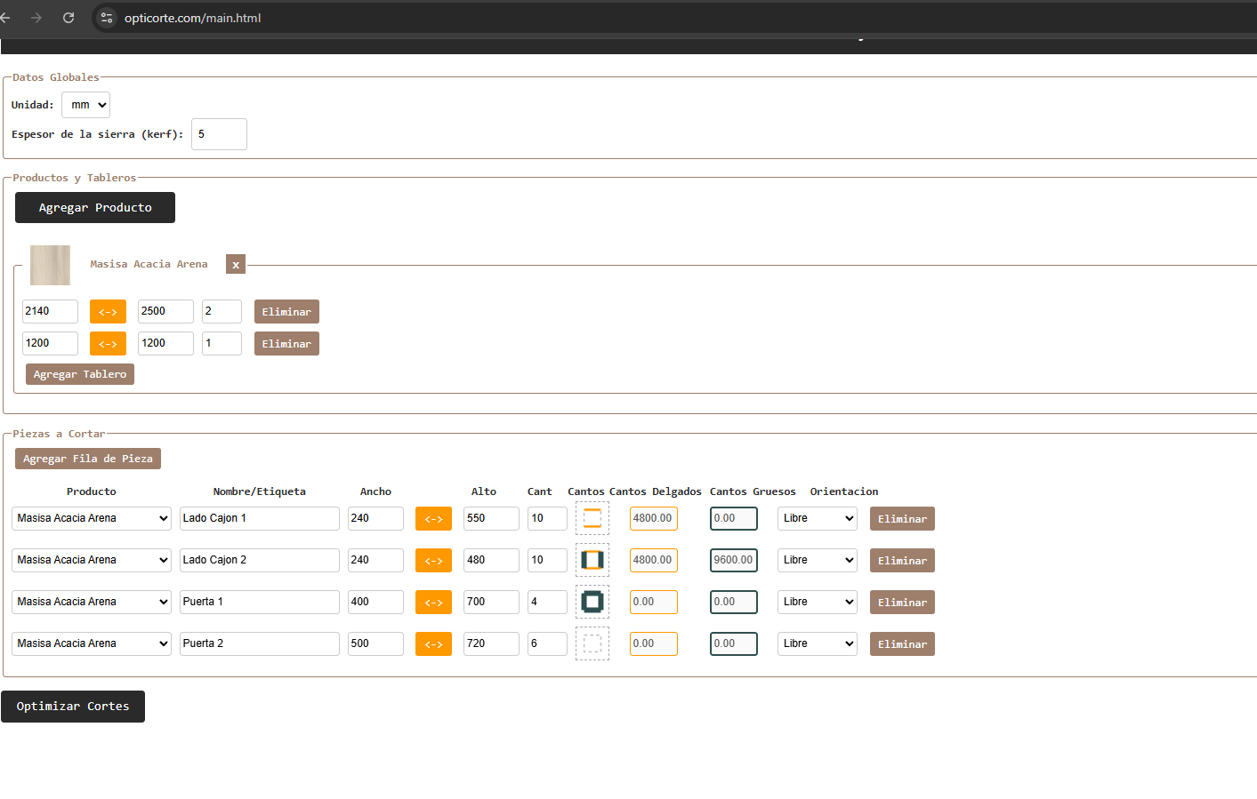Viewport: 1257px width, 799px height.
Task: Toggle edge banding icon for Lado Cajon 2
Action: click(x=592, y=560)
